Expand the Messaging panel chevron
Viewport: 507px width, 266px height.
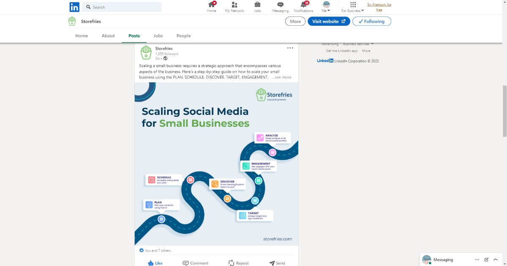coord(496,260)
